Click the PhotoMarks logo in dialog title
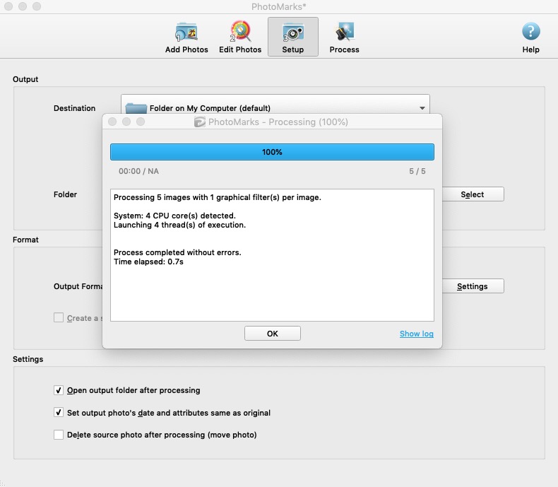 pyautogui.click(x=200, y=122)
